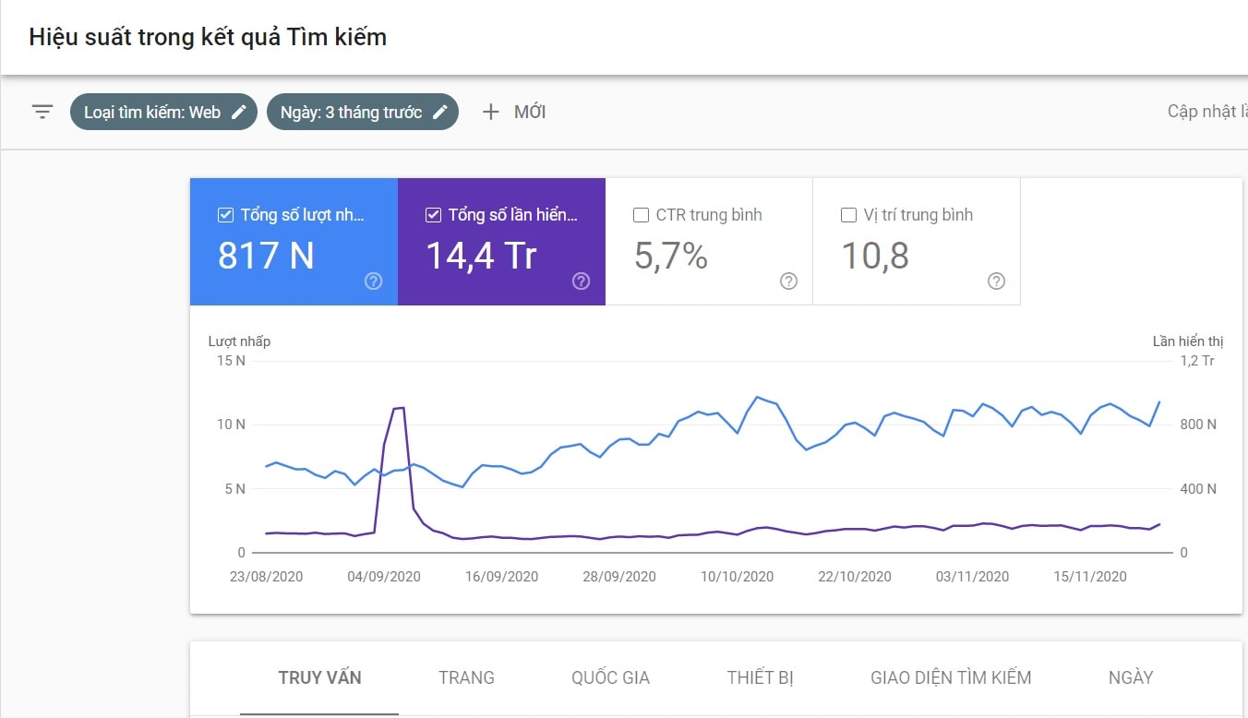
Task: Switch to GIAO DIỆN TÌM KIẾM tab
Action: (x=951, y=678)
